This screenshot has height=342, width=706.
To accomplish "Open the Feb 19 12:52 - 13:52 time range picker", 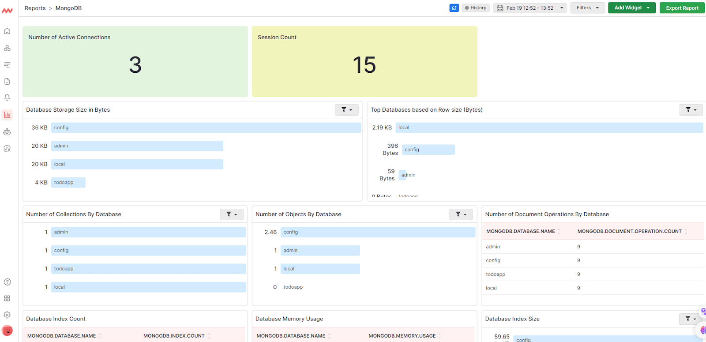I will point(530,8).
